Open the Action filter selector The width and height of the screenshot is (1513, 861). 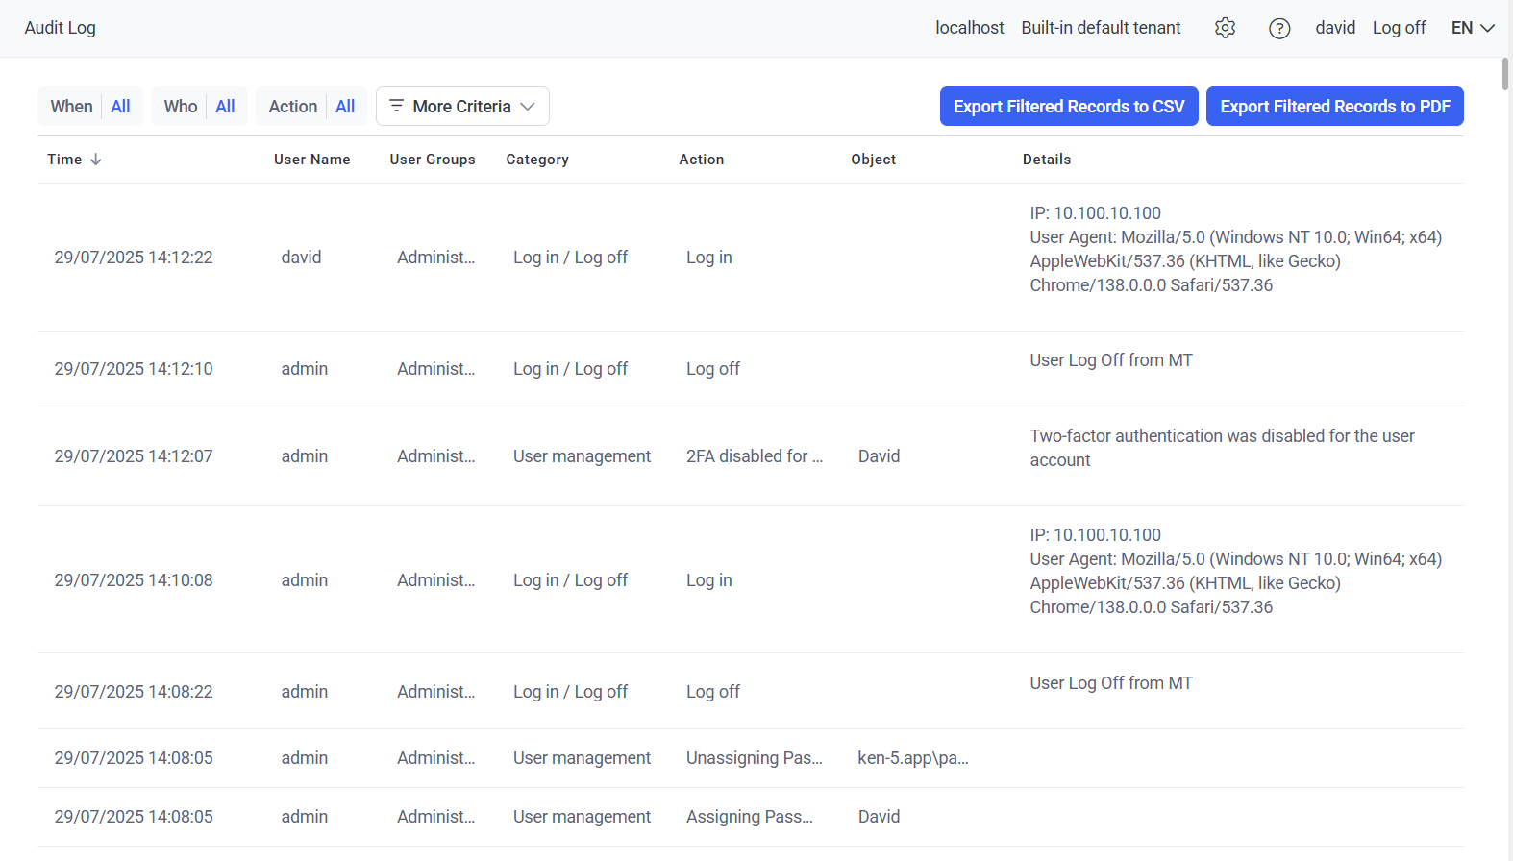(311, 107)
